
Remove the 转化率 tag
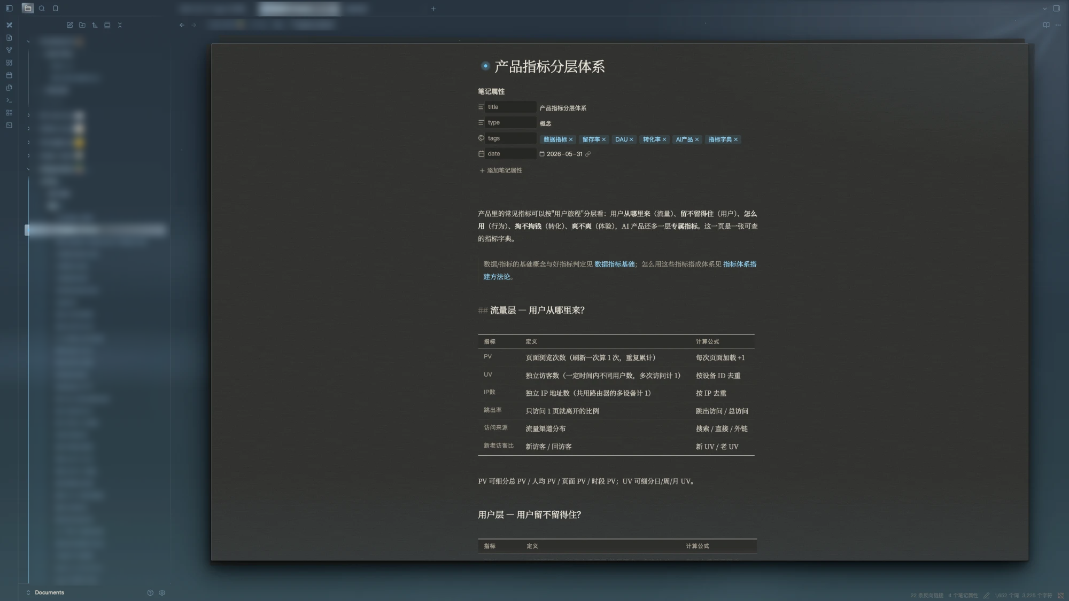tap(664, 139)
